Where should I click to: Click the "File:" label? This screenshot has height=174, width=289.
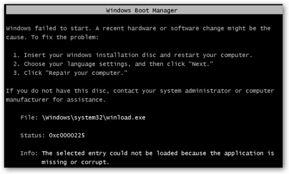click(x=29, y=118)
